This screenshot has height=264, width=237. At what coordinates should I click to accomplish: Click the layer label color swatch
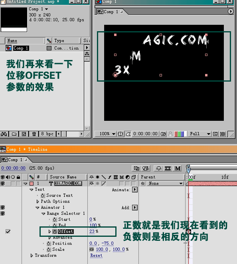32,184
